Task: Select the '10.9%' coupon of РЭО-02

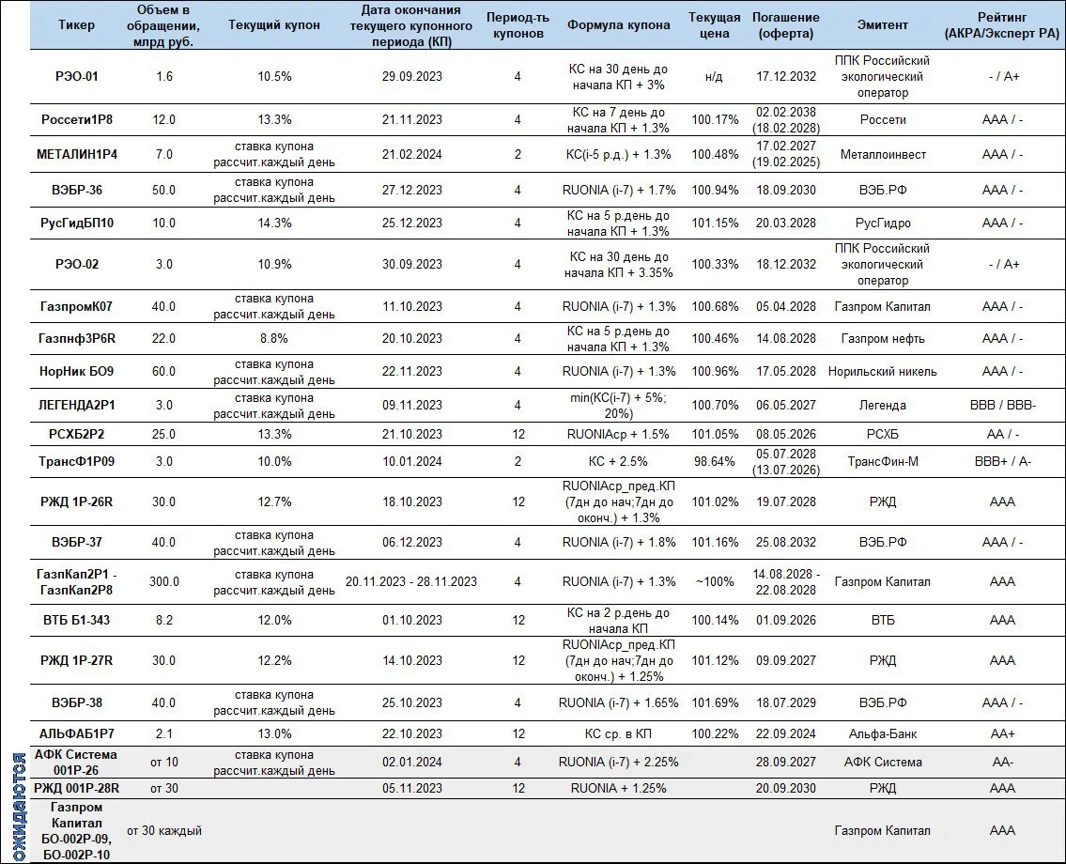Action: (274, 265)
